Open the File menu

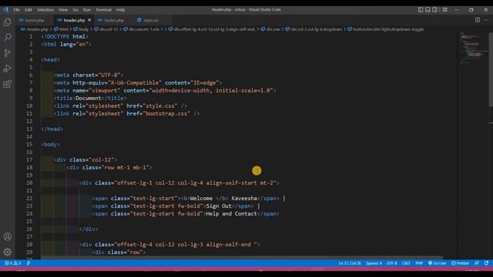[16, 10]
